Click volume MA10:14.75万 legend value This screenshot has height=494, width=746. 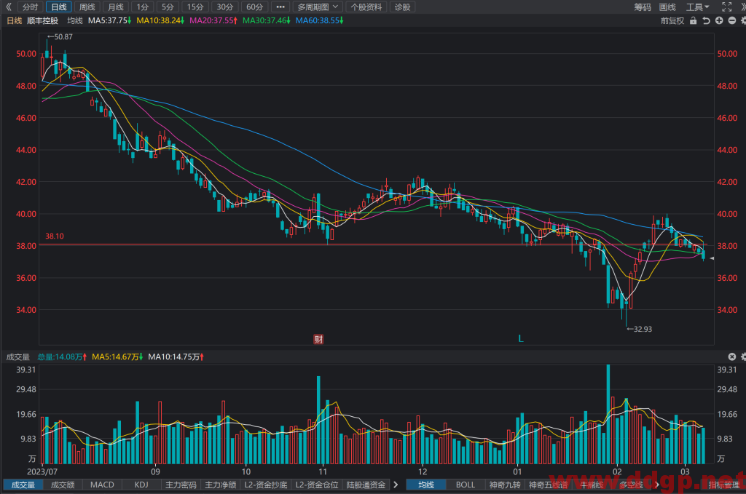176,356
